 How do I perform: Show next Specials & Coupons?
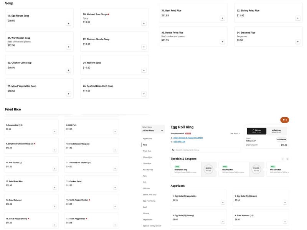tap(287, 159)
